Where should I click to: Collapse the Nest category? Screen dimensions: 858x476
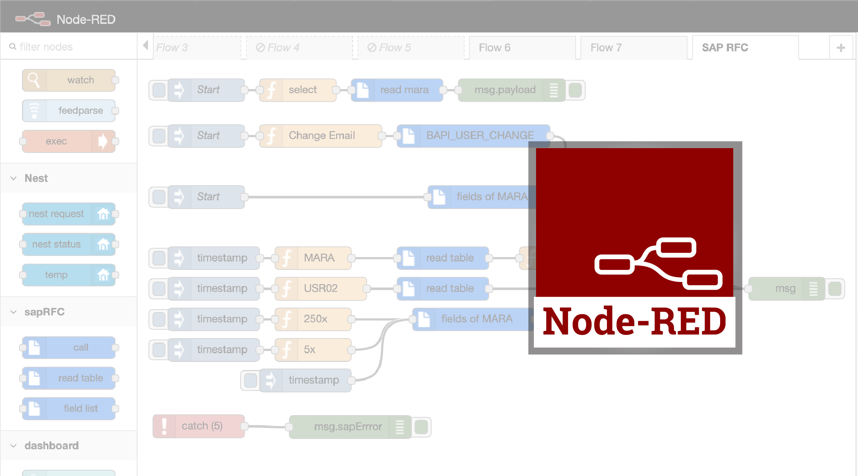(14, 178)
